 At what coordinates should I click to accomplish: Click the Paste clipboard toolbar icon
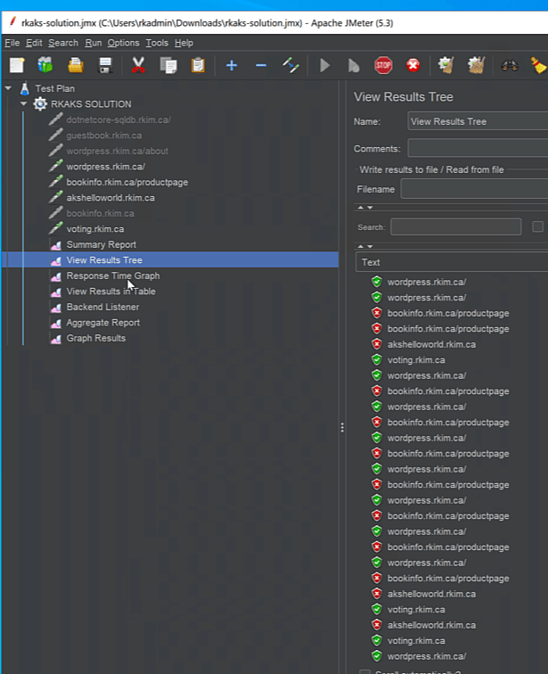pos(198,65)
